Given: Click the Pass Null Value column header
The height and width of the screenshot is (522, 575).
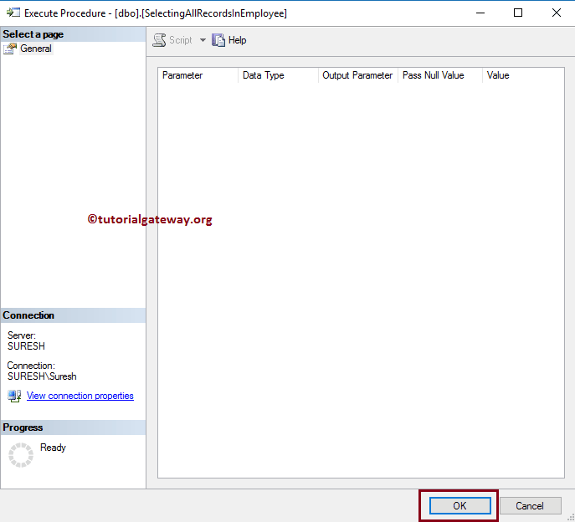Looking at the screenshot, I should 440,75.
